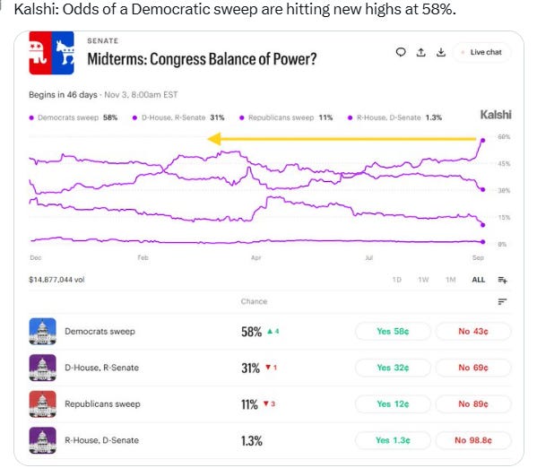This screenshot has height=468, width=537.
Task: Click the Republicans sweep red capitol icon
Action: [42, 404]
